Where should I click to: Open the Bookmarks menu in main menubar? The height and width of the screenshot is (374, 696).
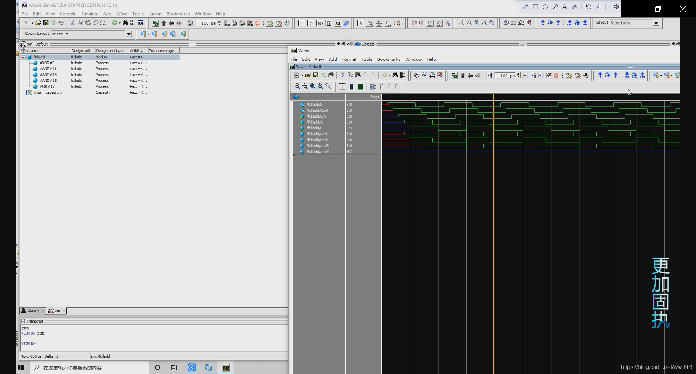(178, 14)
